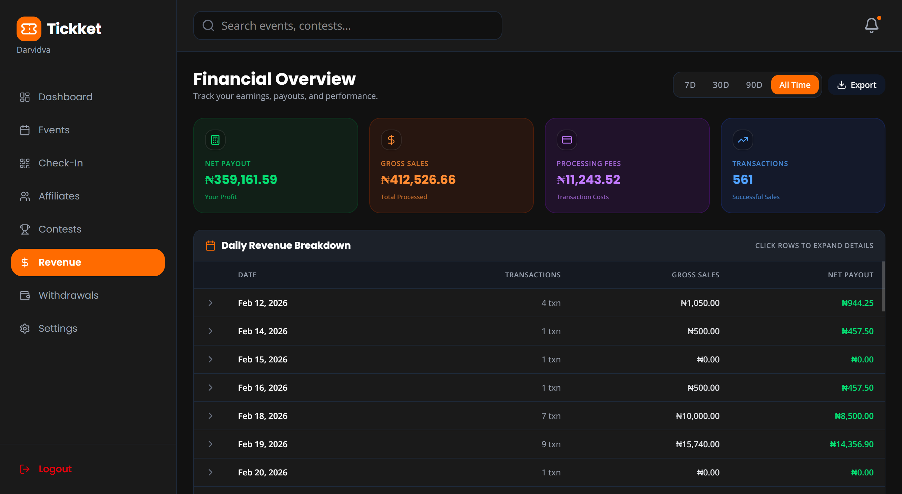
Task: Click the Export download icon
Action: 841,85
